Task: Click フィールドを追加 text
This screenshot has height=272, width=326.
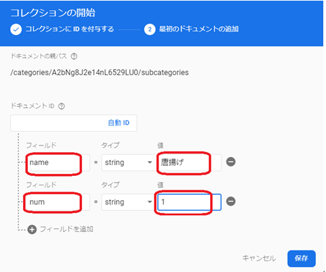Action: (66, 229)
